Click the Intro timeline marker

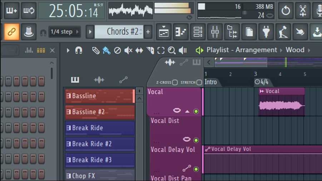(x=211, y=82)
